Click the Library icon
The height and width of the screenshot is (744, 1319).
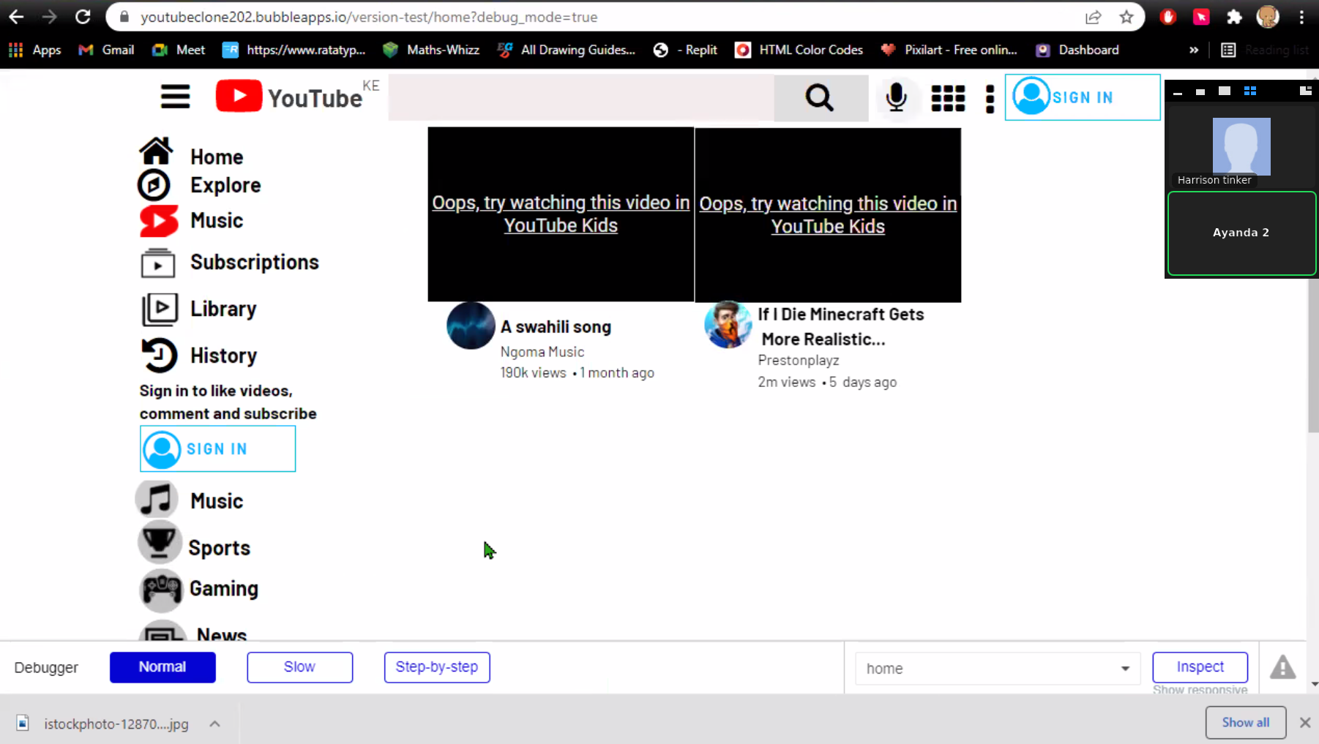(159, 309)
